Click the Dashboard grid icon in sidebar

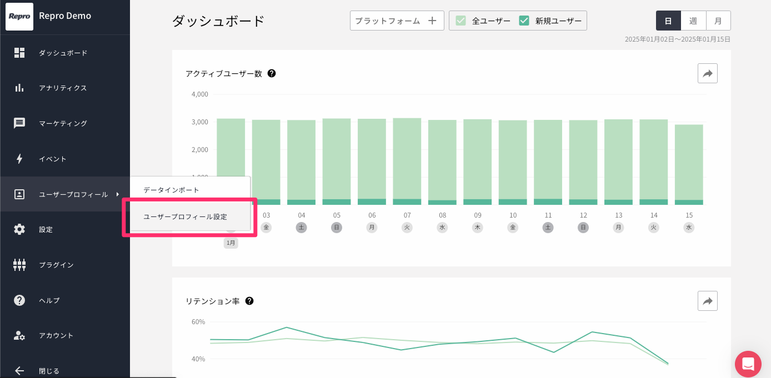pyautogui.click(x=19, y=53)
